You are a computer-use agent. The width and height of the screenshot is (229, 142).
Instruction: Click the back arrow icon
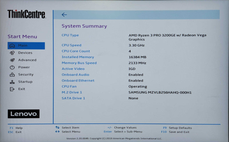(x=64, y=15)
